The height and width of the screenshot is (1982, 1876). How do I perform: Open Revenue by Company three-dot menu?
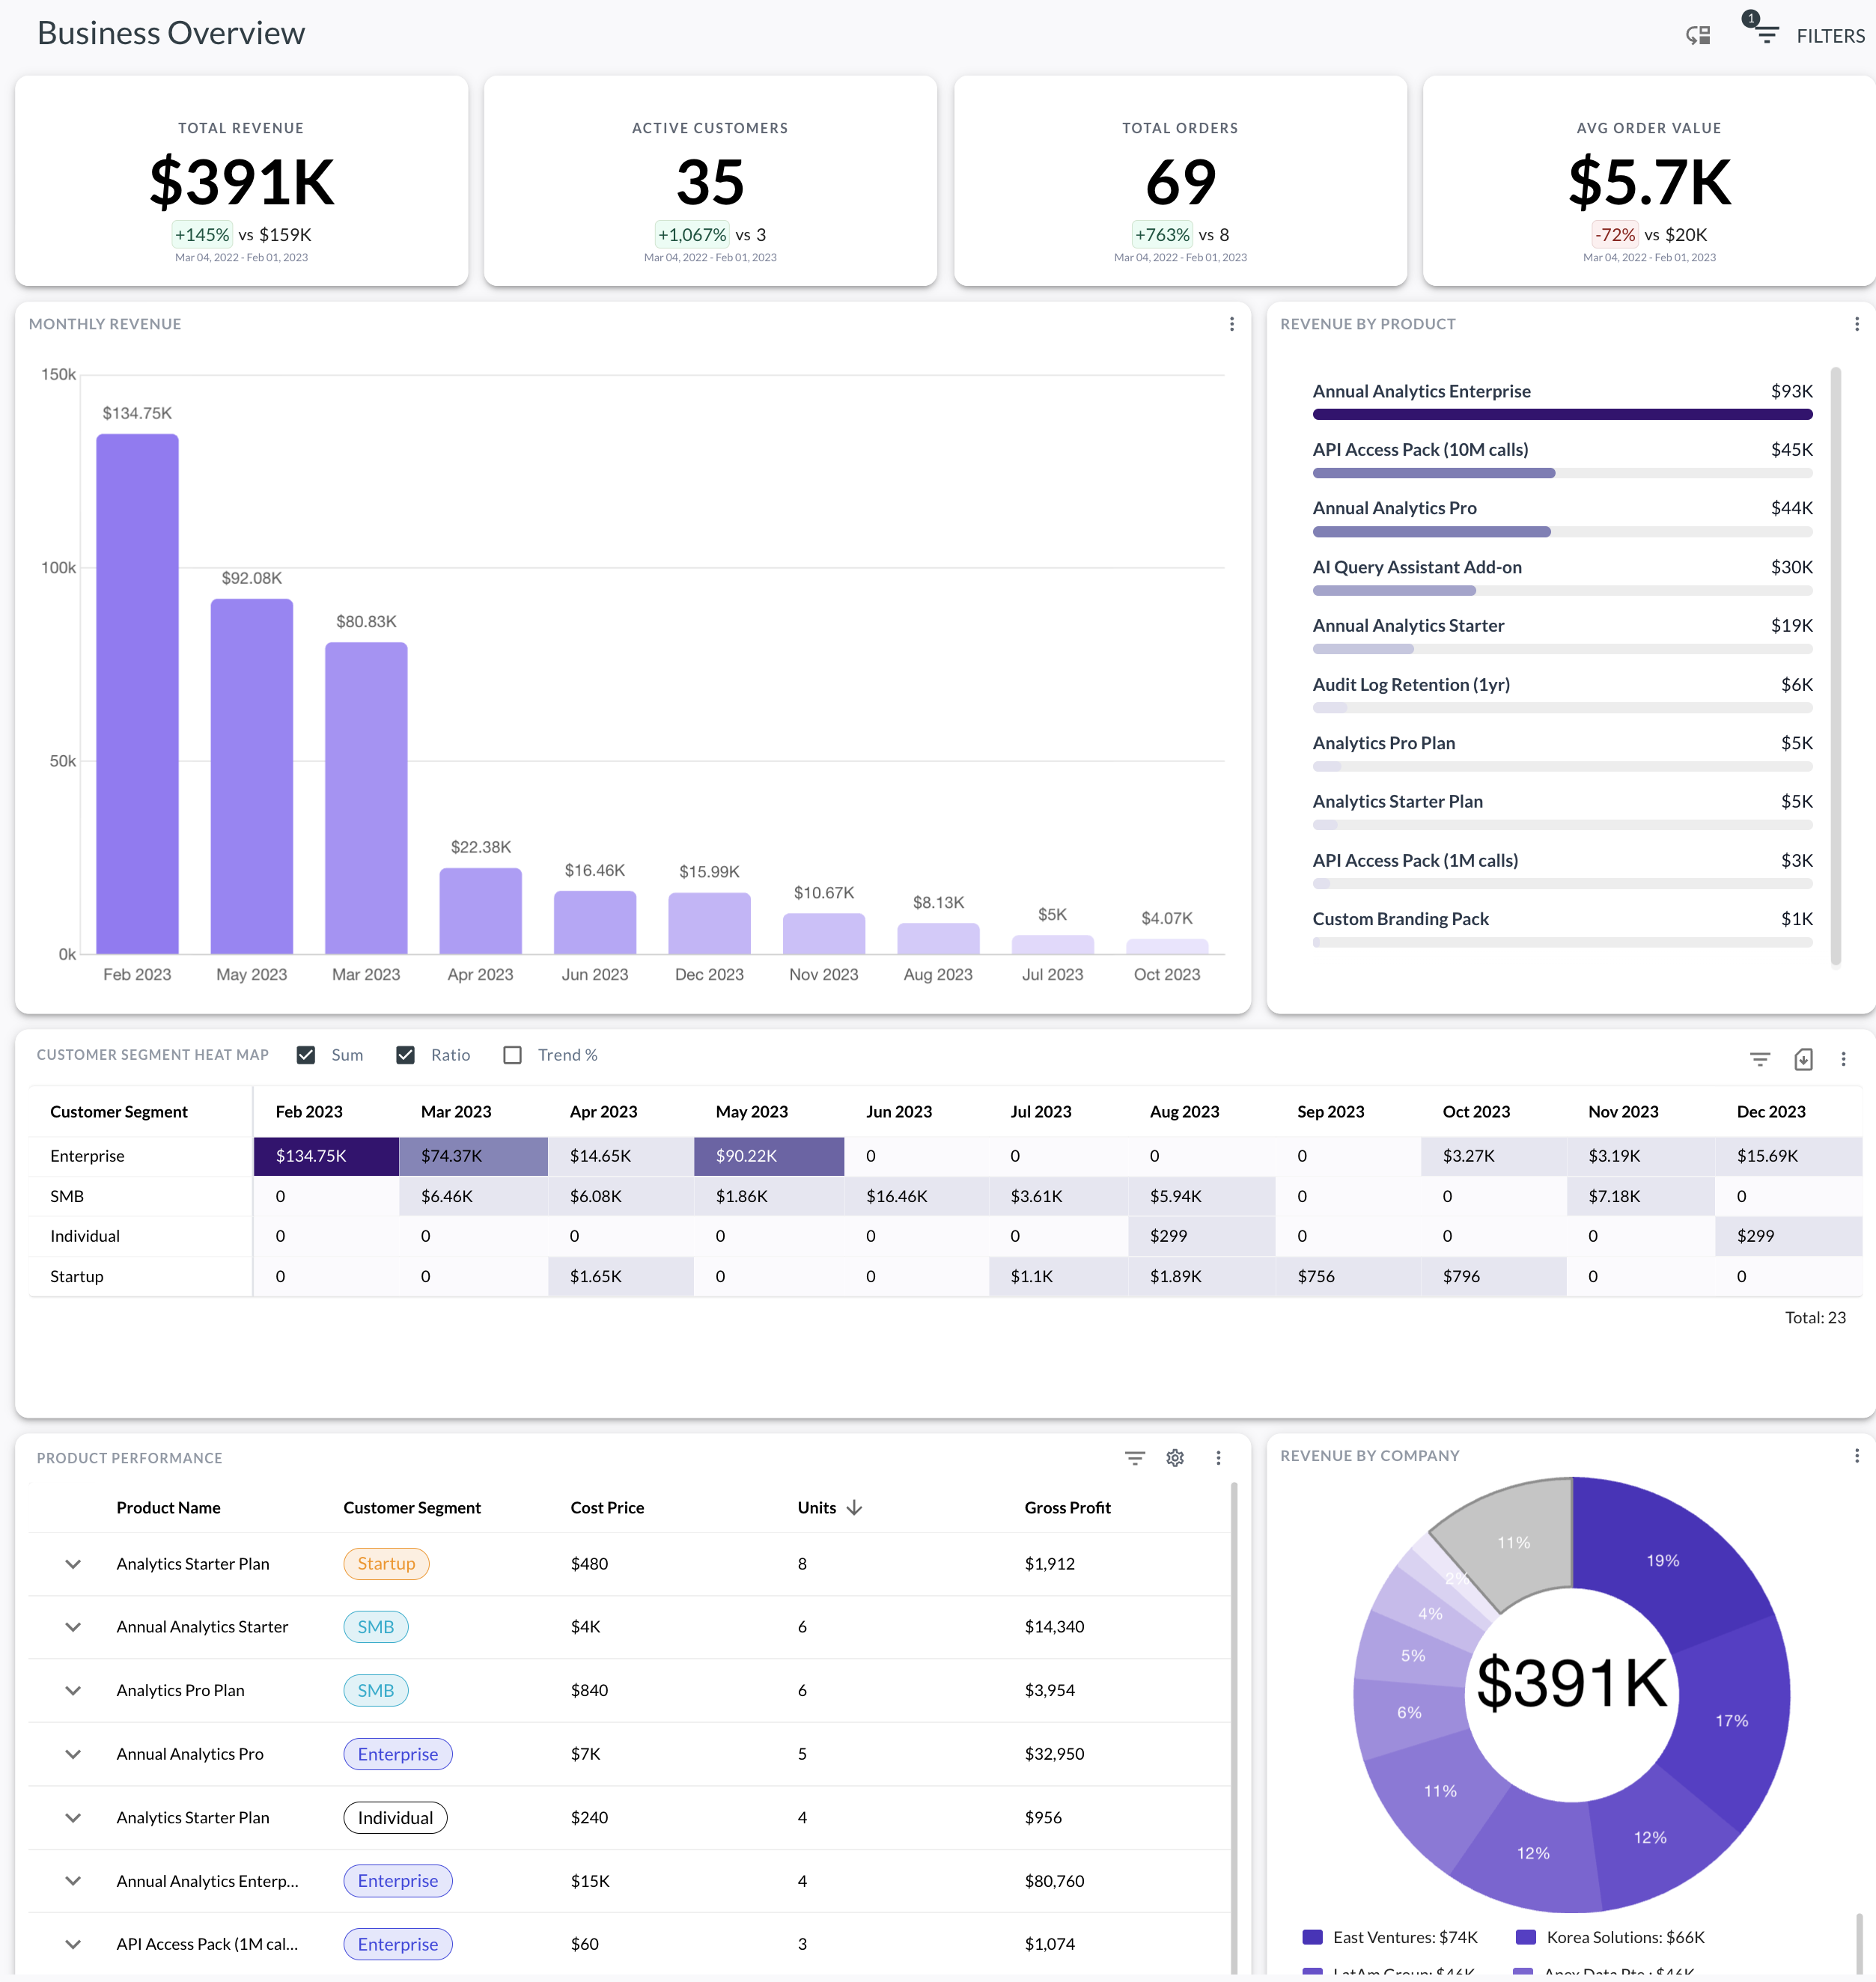pos(1856,1455)
